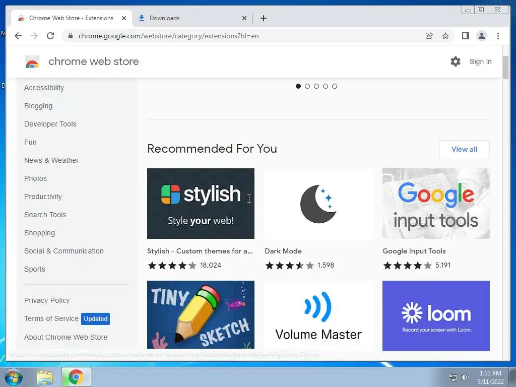Open File Explorer from the taskbar
516x387 pixels.
point(45,377)
